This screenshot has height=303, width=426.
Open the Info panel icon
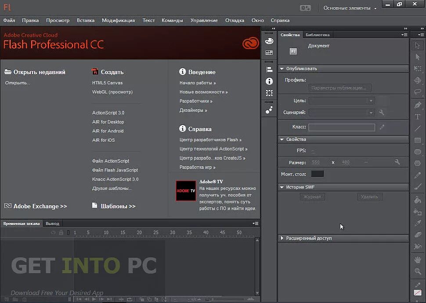coord(269,81)
